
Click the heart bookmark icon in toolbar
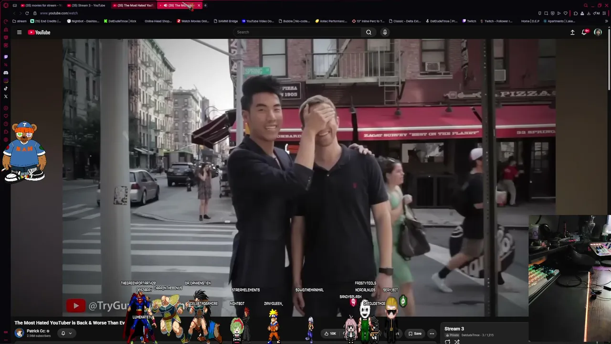coord(566,13)
